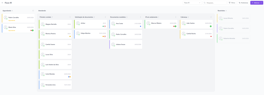Click Arthur's avatar icon
The image size is (264, 95).
(78, 23)
